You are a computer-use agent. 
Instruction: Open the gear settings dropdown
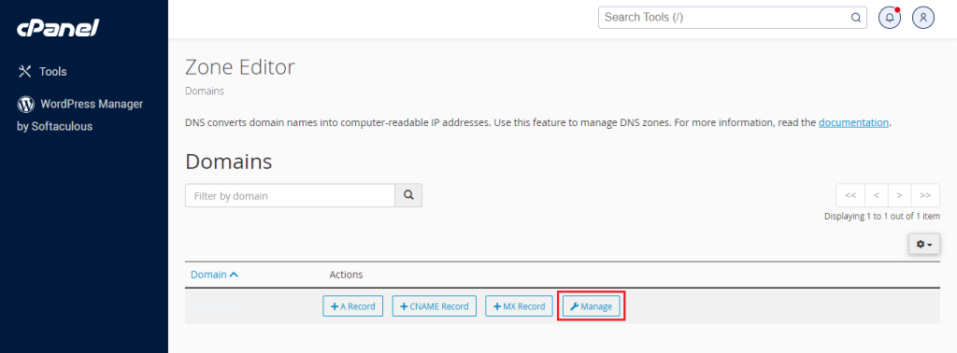[924, 244]
